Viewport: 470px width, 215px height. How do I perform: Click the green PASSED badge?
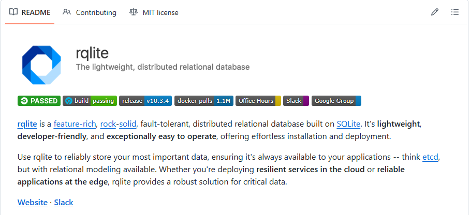pos(39,101)
